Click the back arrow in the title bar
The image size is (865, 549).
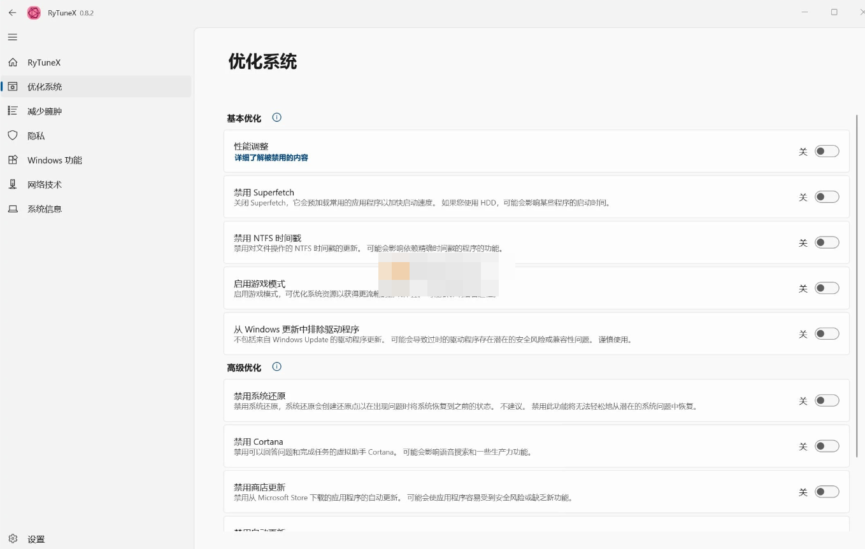11,11
